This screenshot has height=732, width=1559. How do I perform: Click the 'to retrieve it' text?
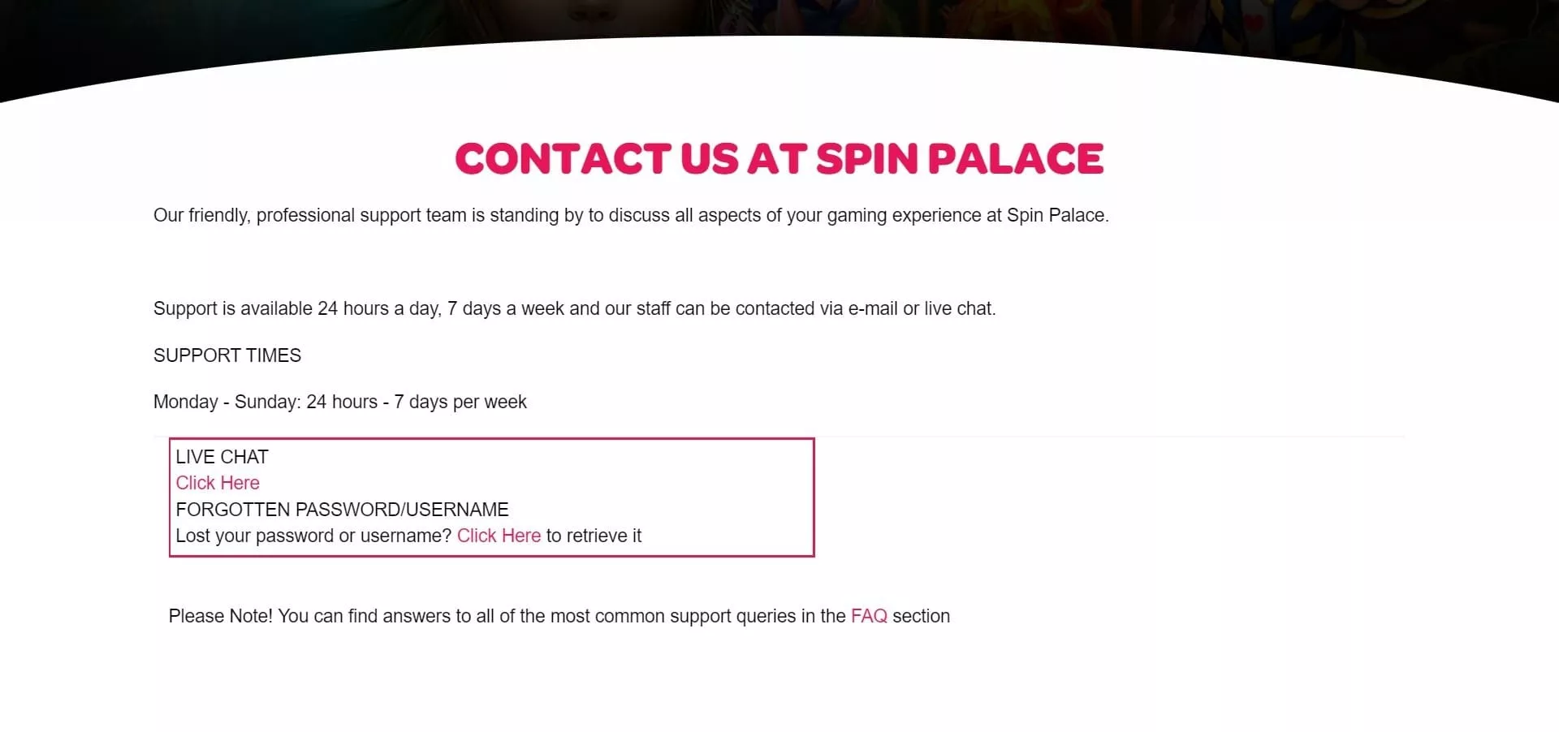point(594,536)
